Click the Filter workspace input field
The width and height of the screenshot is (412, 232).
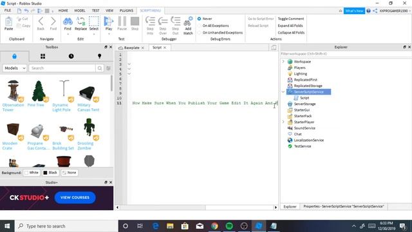pyautogui.click(x=345, y=53)
